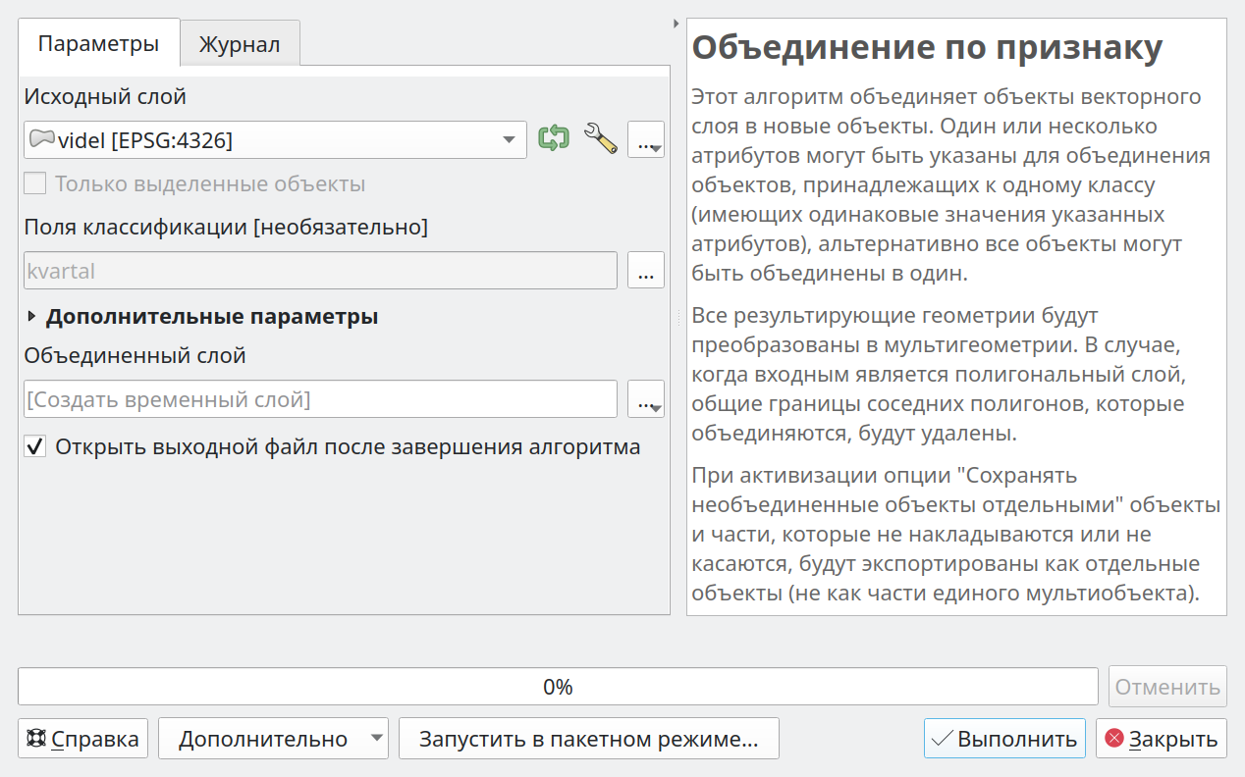
Task: Click browse button next to source layer
Action: pyautogui.click(x=645, y=140)
